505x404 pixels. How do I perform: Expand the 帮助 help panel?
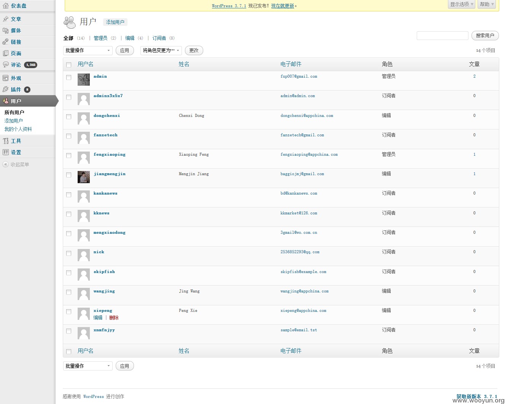(487, 4)
